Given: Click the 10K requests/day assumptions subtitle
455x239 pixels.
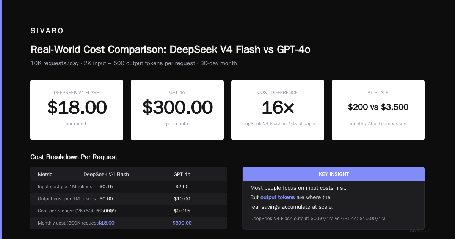Looking at the screenshot, I should click(133, 63).
